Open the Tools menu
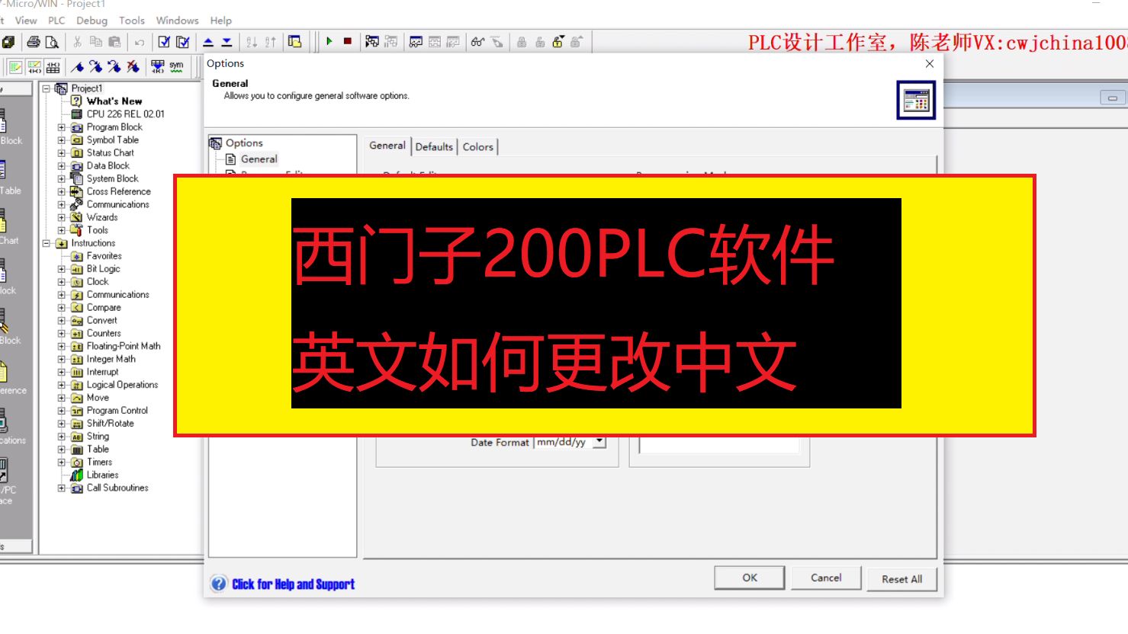 (x=132, y=21)
